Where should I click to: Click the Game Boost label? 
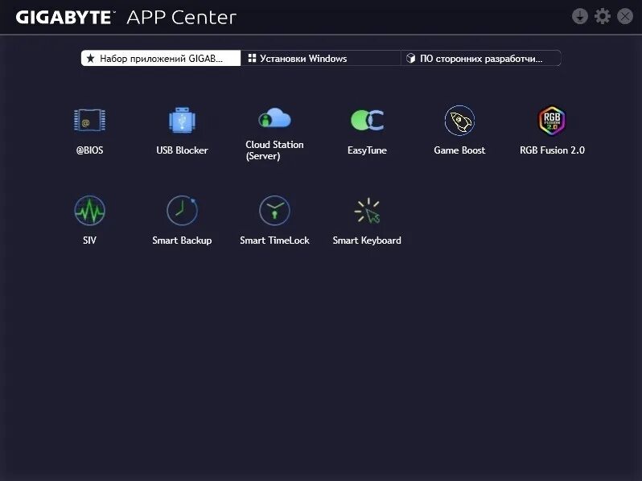pos(460,150)
